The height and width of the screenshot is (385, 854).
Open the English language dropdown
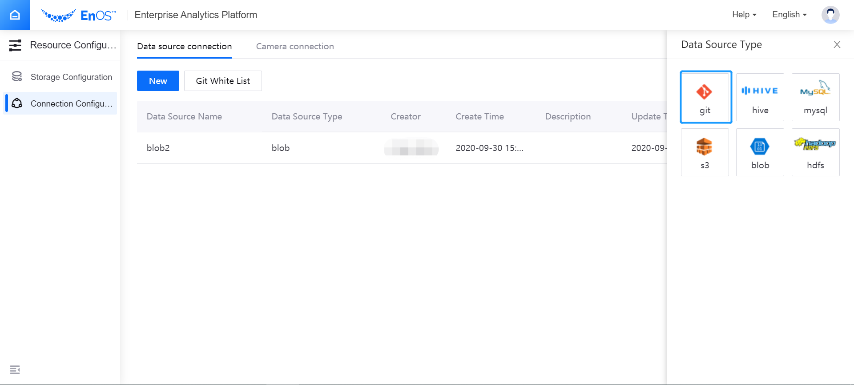pyautogui.click(x=789, y=15)
